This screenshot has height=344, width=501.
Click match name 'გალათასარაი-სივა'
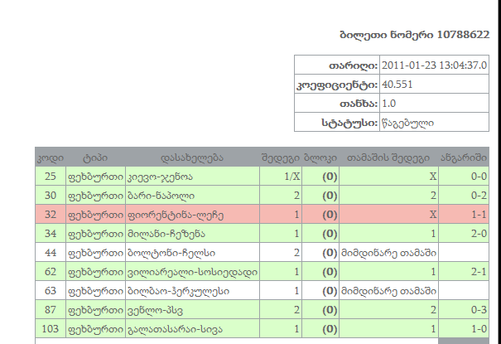(x=175, y=329)
